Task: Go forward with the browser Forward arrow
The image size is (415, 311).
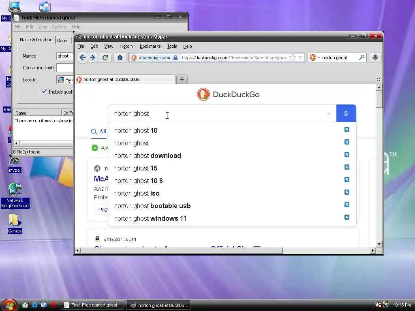Action: pyautogui.click(x=93, y=58)
